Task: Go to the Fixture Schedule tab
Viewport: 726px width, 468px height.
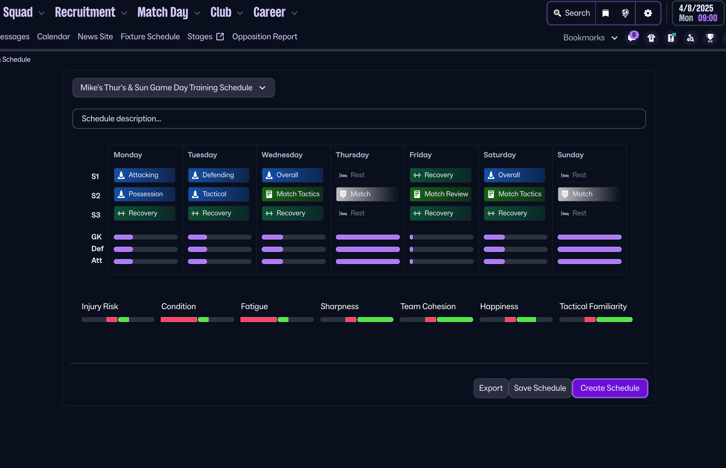Action: click(x=150, y=37)
